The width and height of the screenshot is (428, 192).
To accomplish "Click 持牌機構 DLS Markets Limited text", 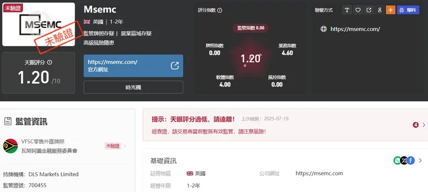I will (41, 174).
